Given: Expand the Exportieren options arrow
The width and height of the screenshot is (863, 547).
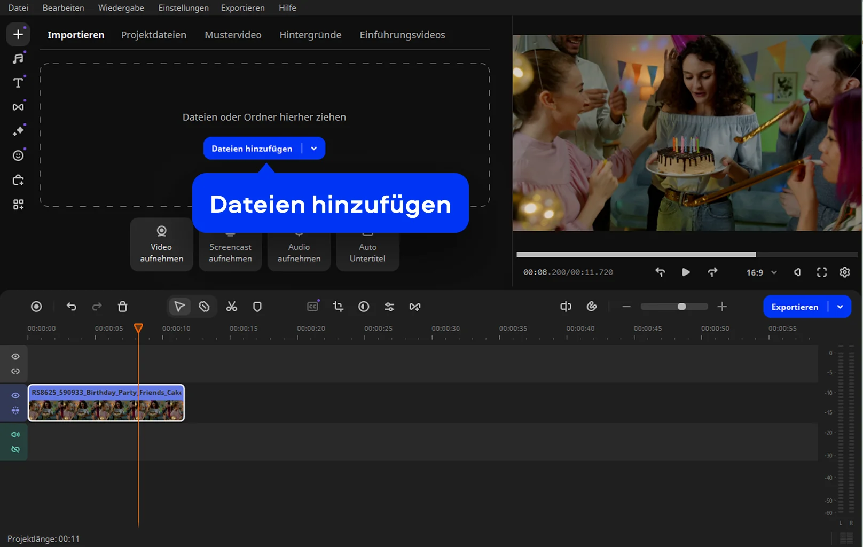Looking at the screenshot, I should (840, 307).
